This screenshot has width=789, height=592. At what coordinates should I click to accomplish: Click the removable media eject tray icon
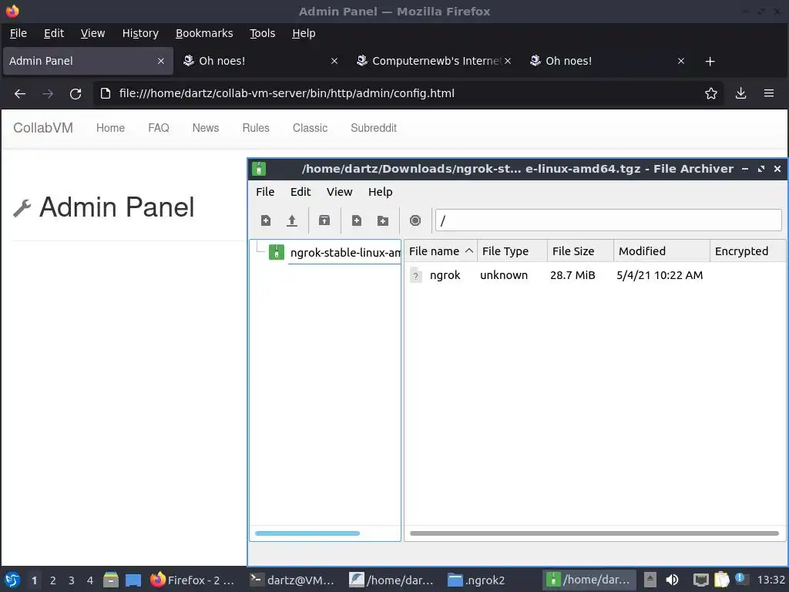coord(650,580)
